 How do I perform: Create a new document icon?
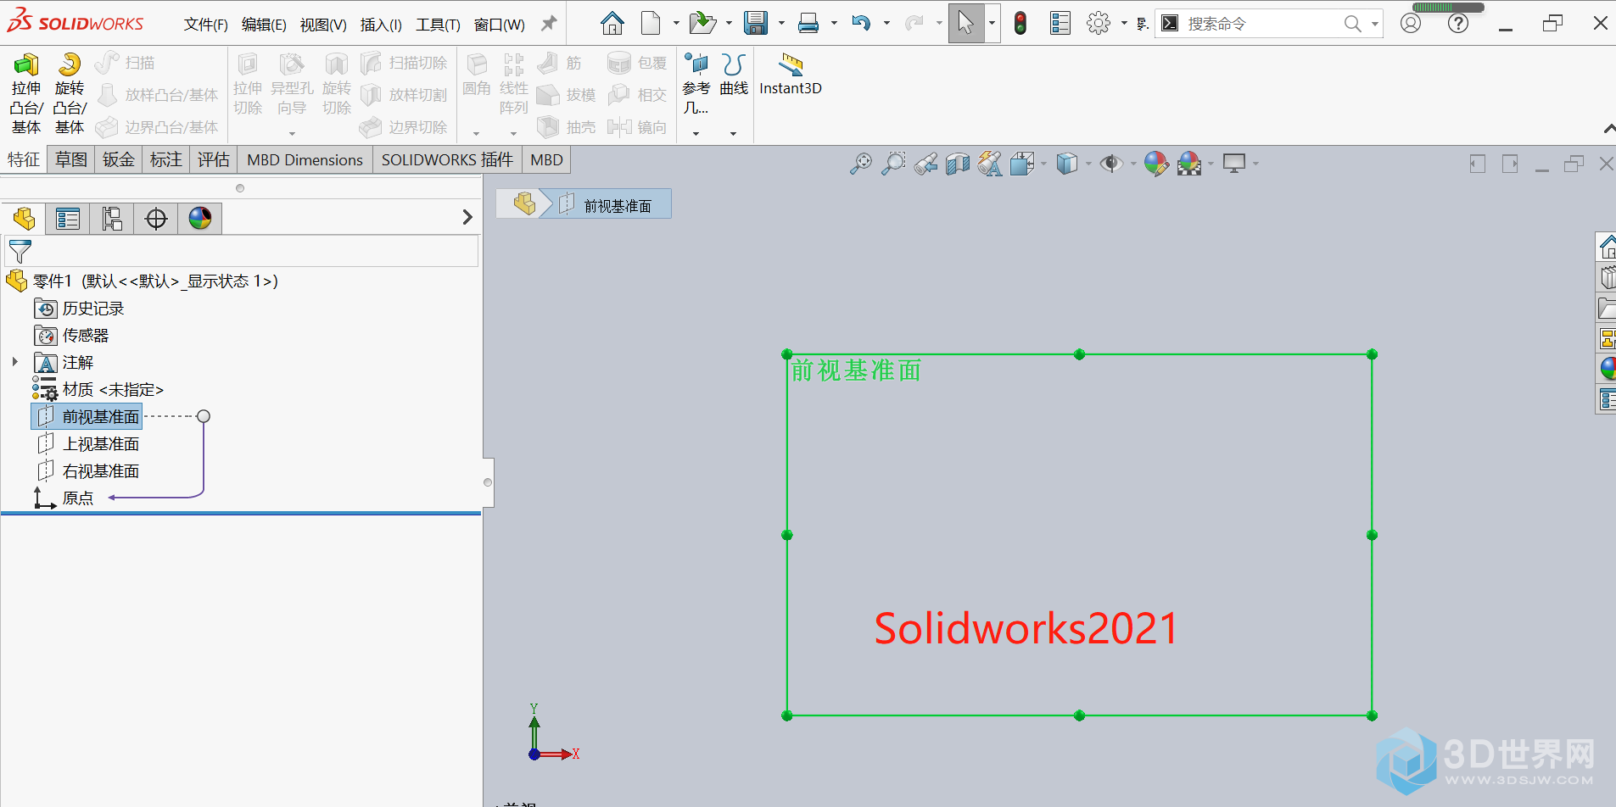(x=651, y=23)
